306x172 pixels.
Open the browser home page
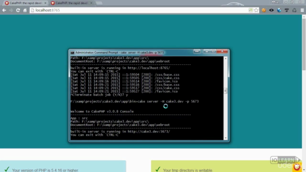25,10
